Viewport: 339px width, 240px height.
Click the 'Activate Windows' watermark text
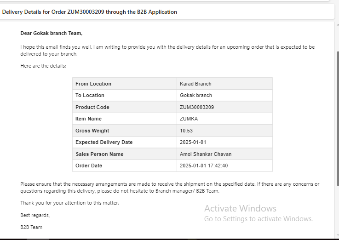(x=240, y=208)
